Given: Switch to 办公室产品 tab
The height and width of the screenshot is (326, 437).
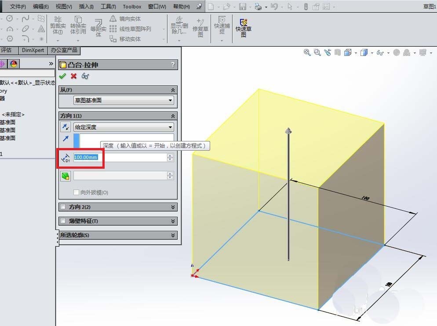Looking at the screenshot, I should pyautogui.click(x=64, y=50).
